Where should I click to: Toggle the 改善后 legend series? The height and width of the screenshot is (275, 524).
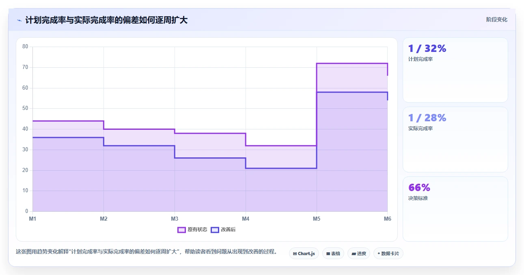pyautogui.click(x=223, y=230)
